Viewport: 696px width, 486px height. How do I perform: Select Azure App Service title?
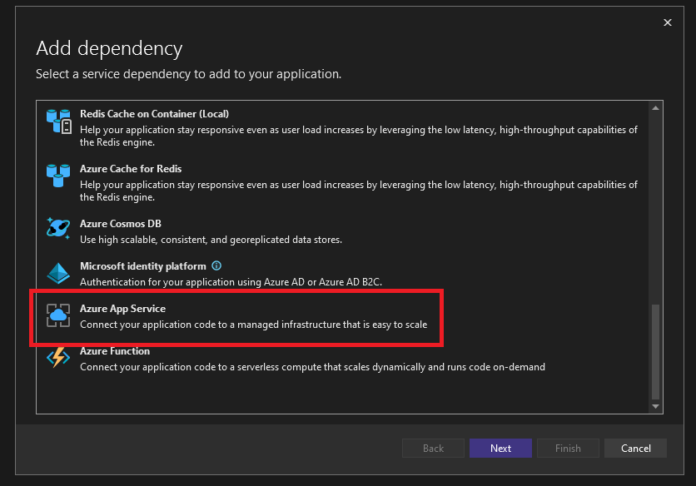click(122, 309)
